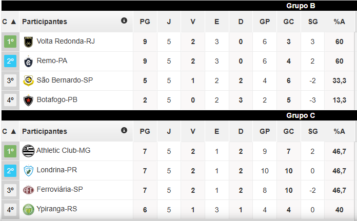Open the Volta Redonda-RJ team link
This screenshot has height=221, width=357.
pos(66,42)
